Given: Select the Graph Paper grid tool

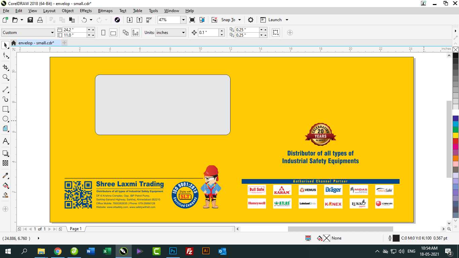Looking at the screenshot, I should point(5,129).
